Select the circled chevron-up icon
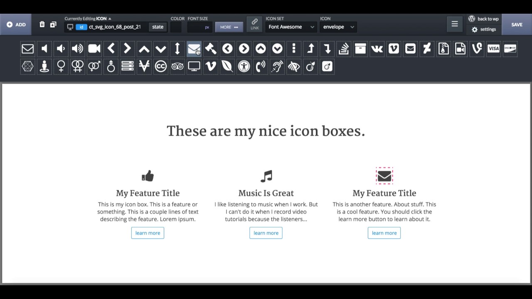The image size is (532, 299). pos(260,49)
